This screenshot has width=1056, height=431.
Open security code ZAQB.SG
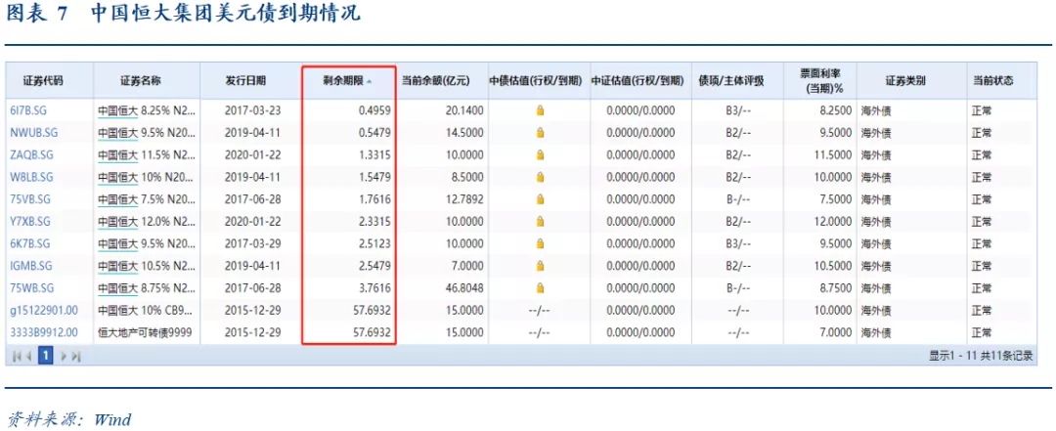[x=31, y=154]
